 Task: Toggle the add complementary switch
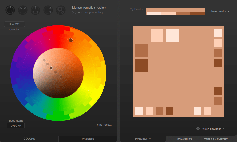(x=74, y=12)
